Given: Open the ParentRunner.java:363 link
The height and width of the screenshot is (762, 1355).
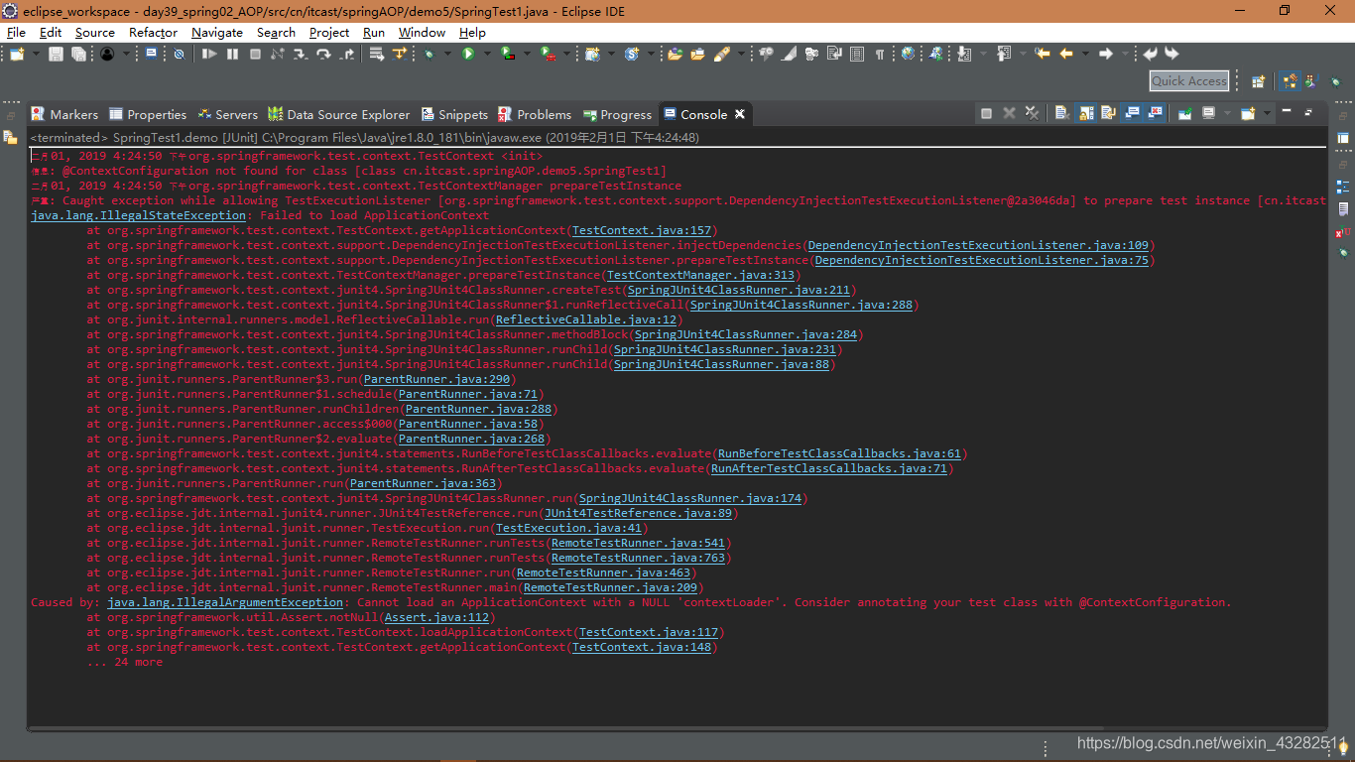Looking at the screenshot, I should [x=424, y=483].
